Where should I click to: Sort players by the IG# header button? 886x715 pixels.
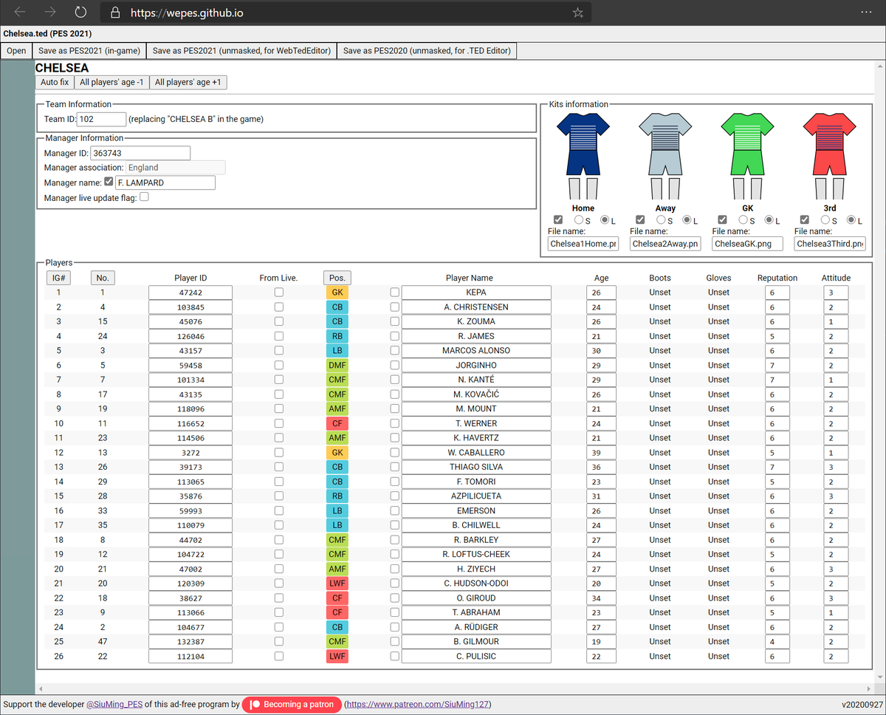click(58, 278)
